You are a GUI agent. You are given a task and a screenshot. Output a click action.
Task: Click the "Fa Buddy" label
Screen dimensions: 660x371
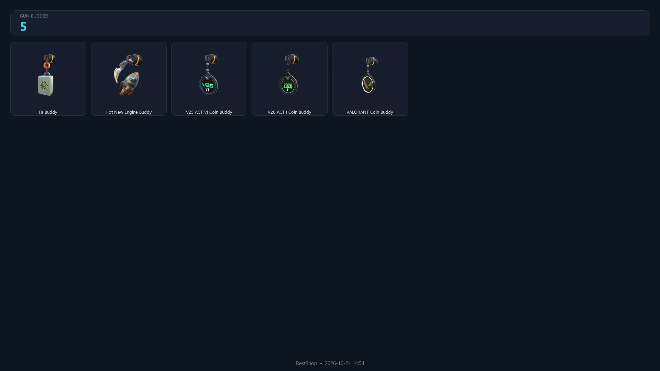48,112
